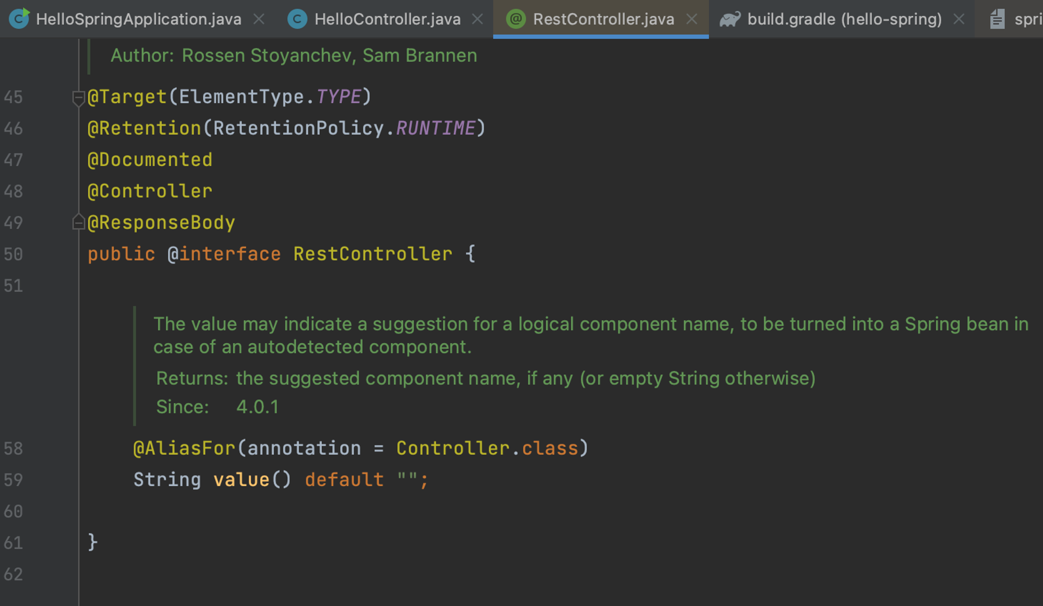Click the 'Returns:' doc line

(x=486, y=378)
